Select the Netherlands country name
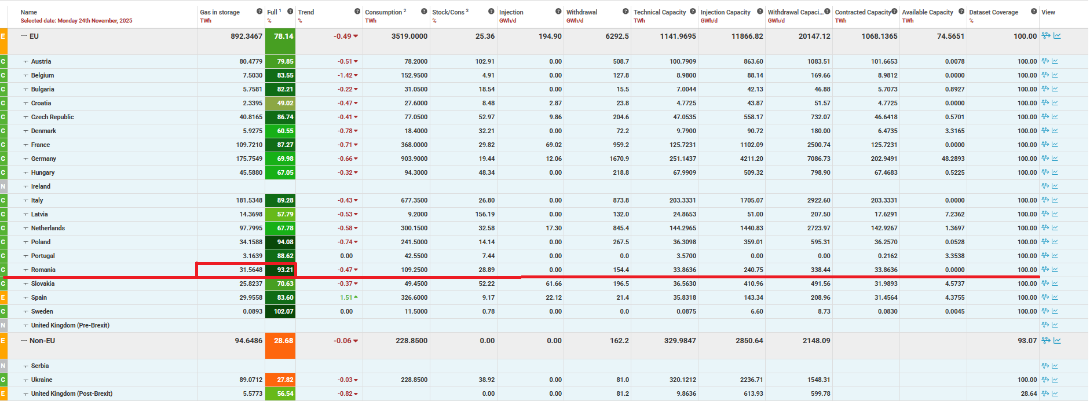The width and height of the screenshot is (1090, 401). (x=48, y=228)
